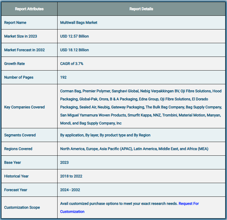Click the Customization Scope label
The image size is (227, 220).
pyautogui.click(x=22, y=207)
